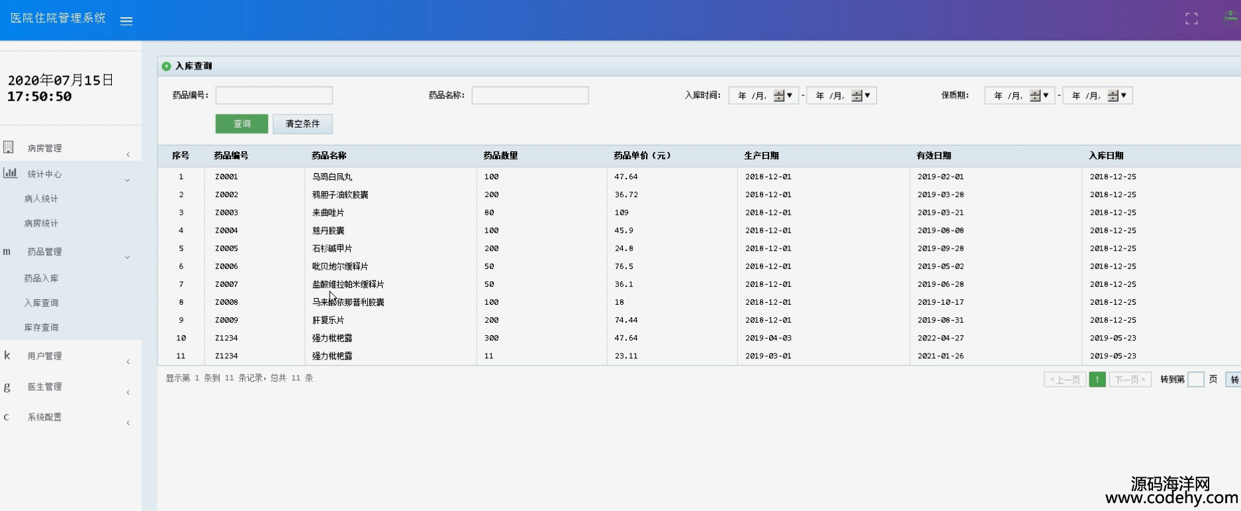Select 药品入库 sidebar item
The width and height of the screenshot is (1241, 511).
tap(41, 278)
